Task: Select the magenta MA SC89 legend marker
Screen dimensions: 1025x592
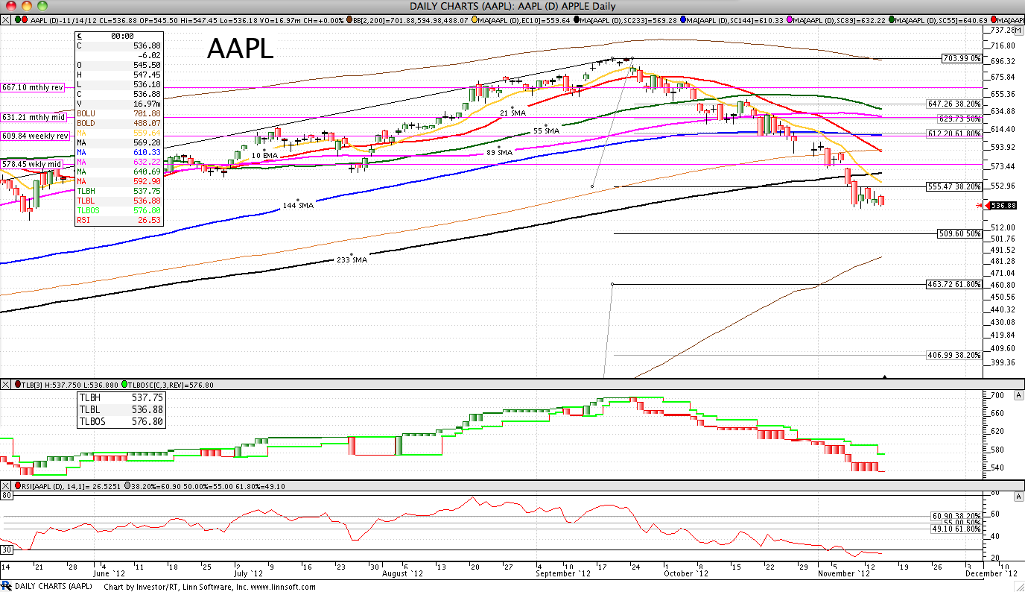Action: click(790, 20)
